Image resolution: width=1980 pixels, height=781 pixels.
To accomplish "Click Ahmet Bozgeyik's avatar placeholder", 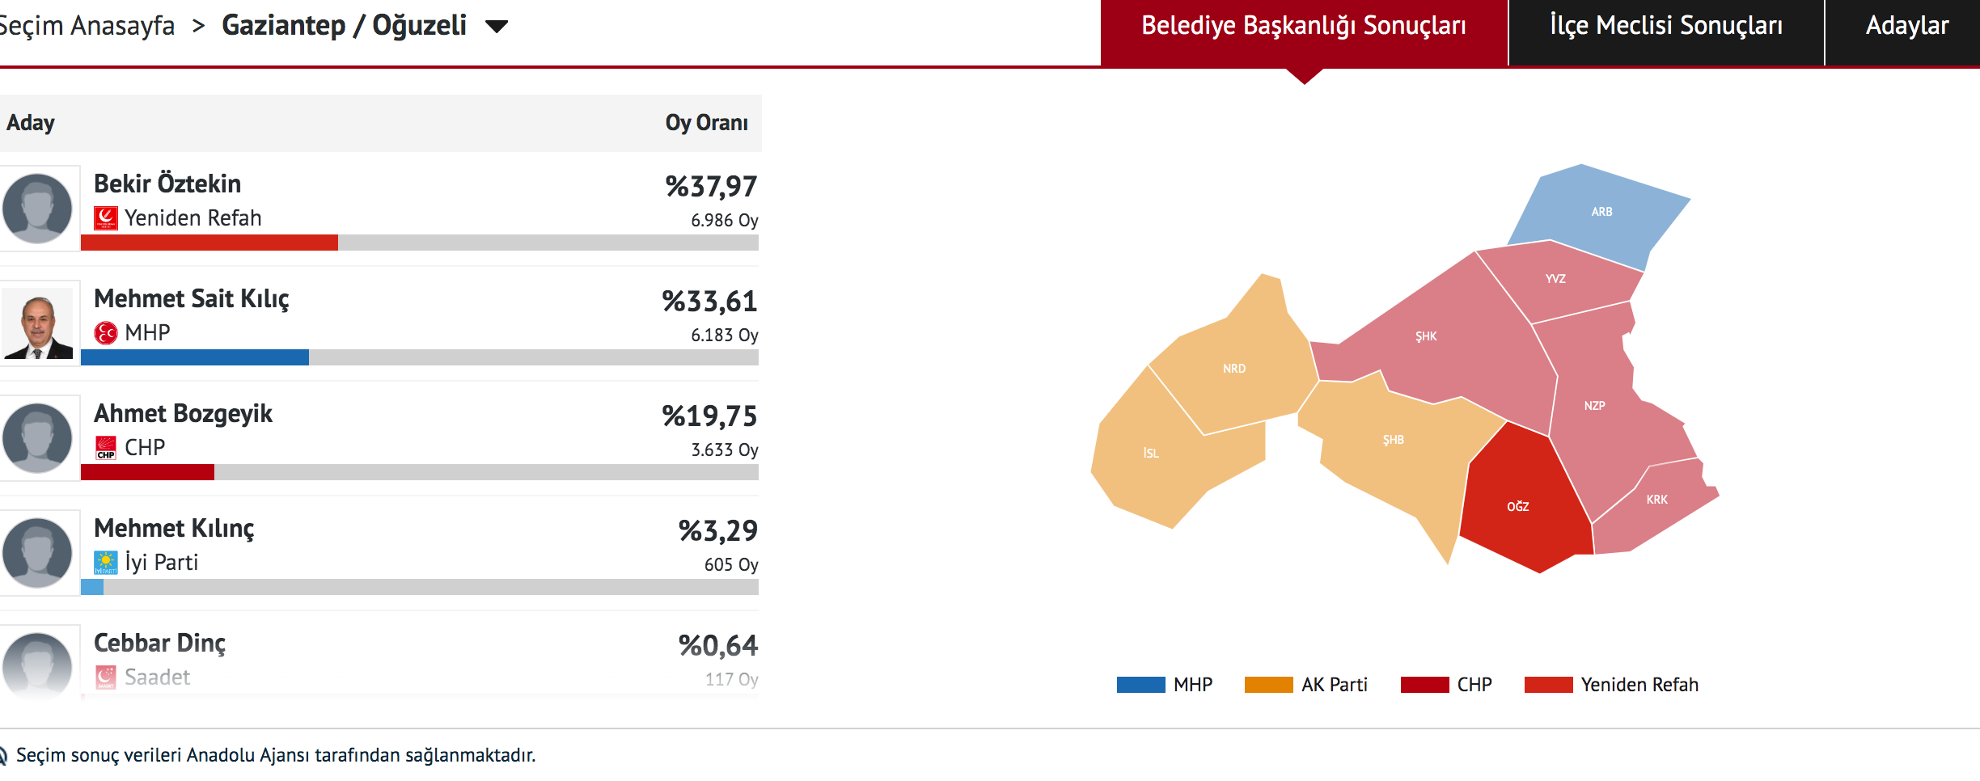I will (x=38, y=438).
